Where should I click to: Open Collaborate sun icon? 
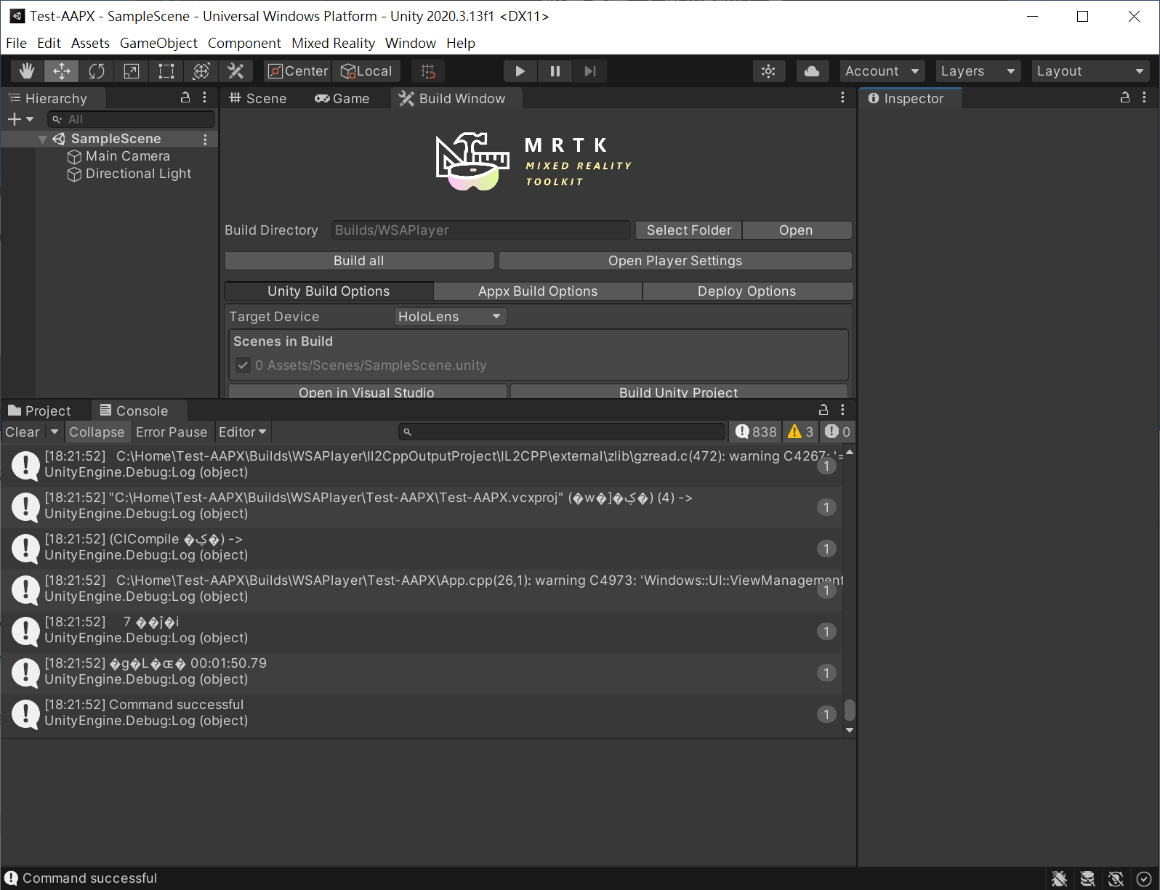coord(768,71)
